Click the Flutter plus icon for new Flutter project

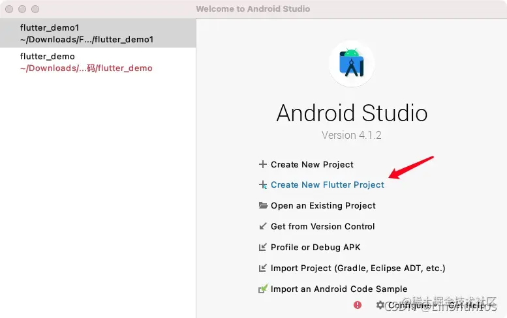pos(262,184)
